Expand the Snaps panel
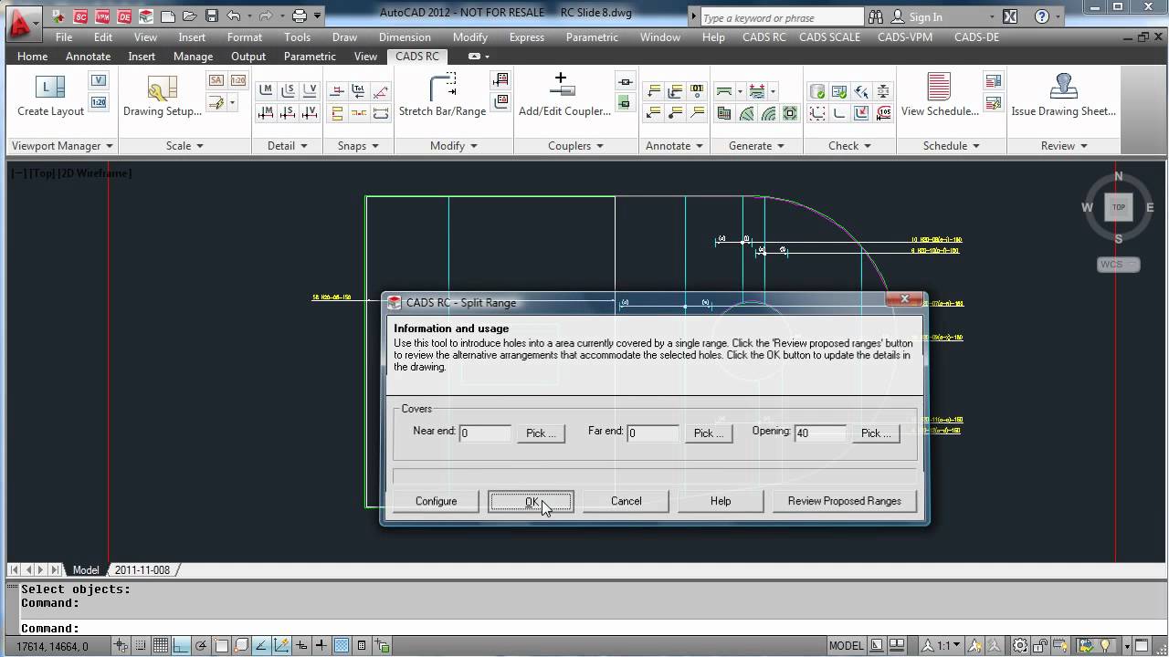Image resolution: width=1169 pixels, height=657 pixels. point(358,146)
